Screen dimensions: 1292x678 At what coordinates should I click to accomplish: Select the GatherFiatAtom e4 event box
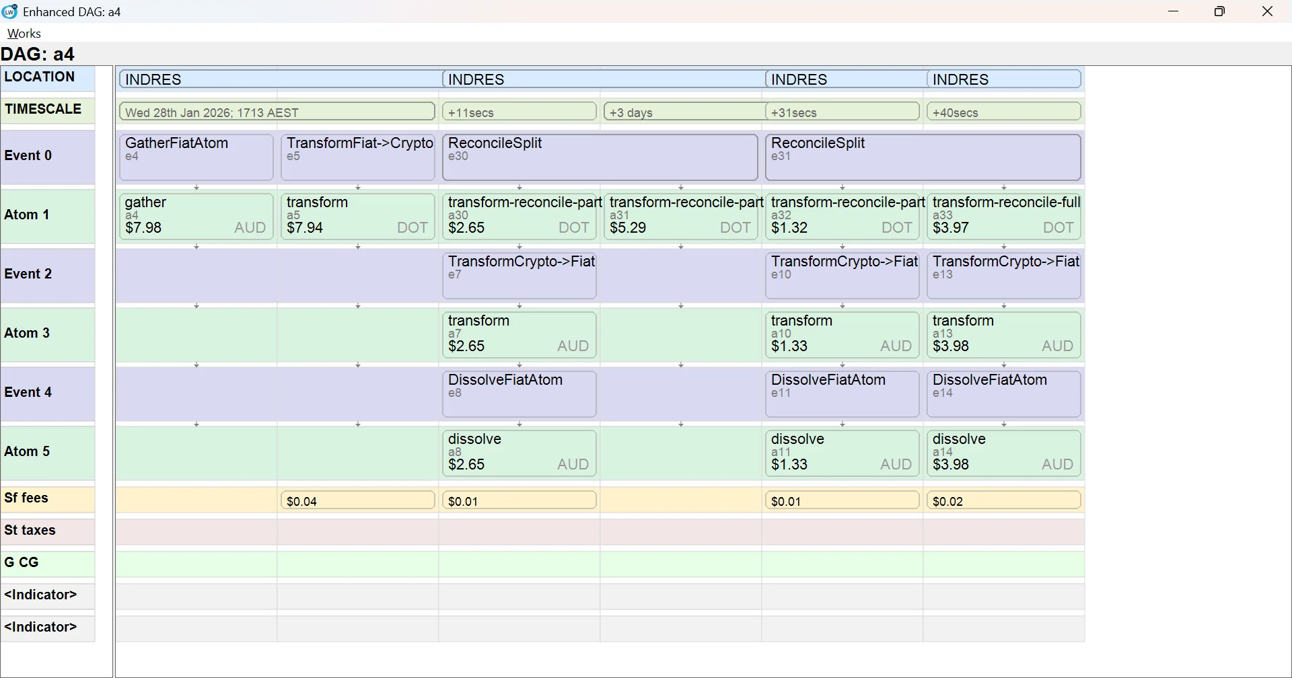pos(196,157)
